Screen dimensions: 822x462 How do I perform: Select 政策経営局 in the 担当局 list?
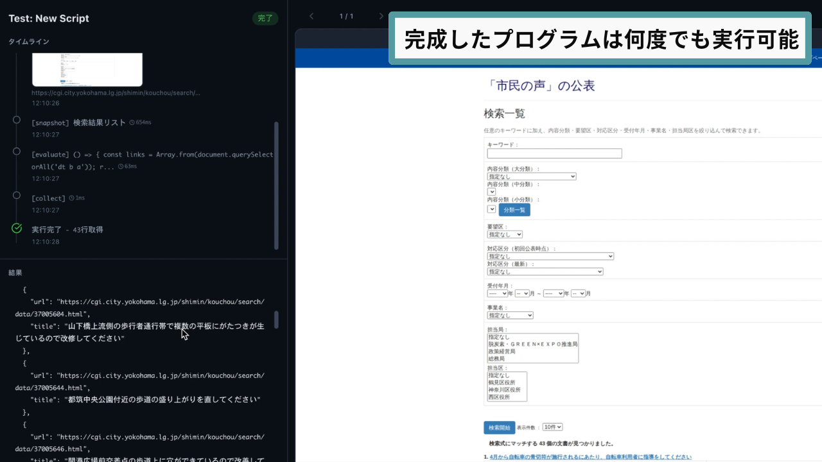(502, 352)
